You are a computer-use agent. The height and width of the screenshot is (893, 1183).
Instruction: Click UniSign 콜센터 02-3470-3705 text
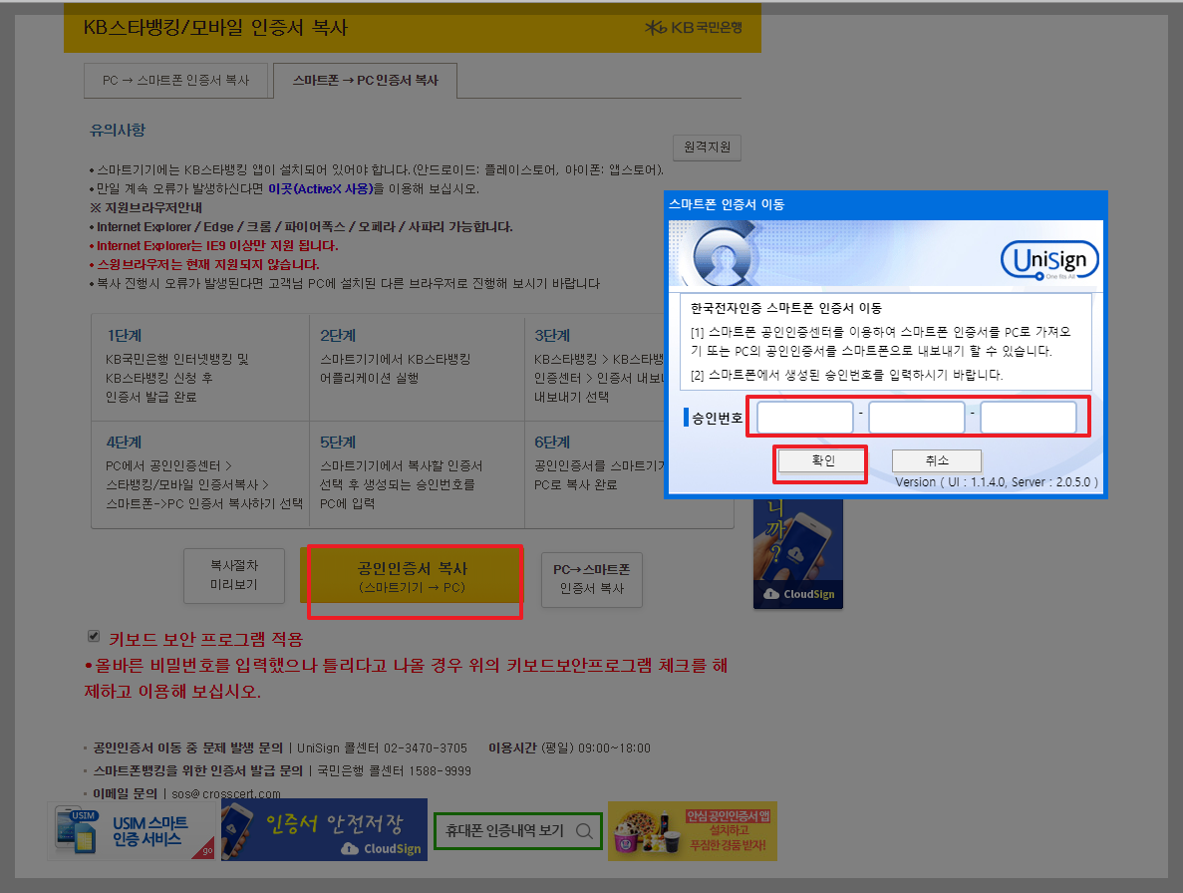pyautogui.click(x=382, y=748)
